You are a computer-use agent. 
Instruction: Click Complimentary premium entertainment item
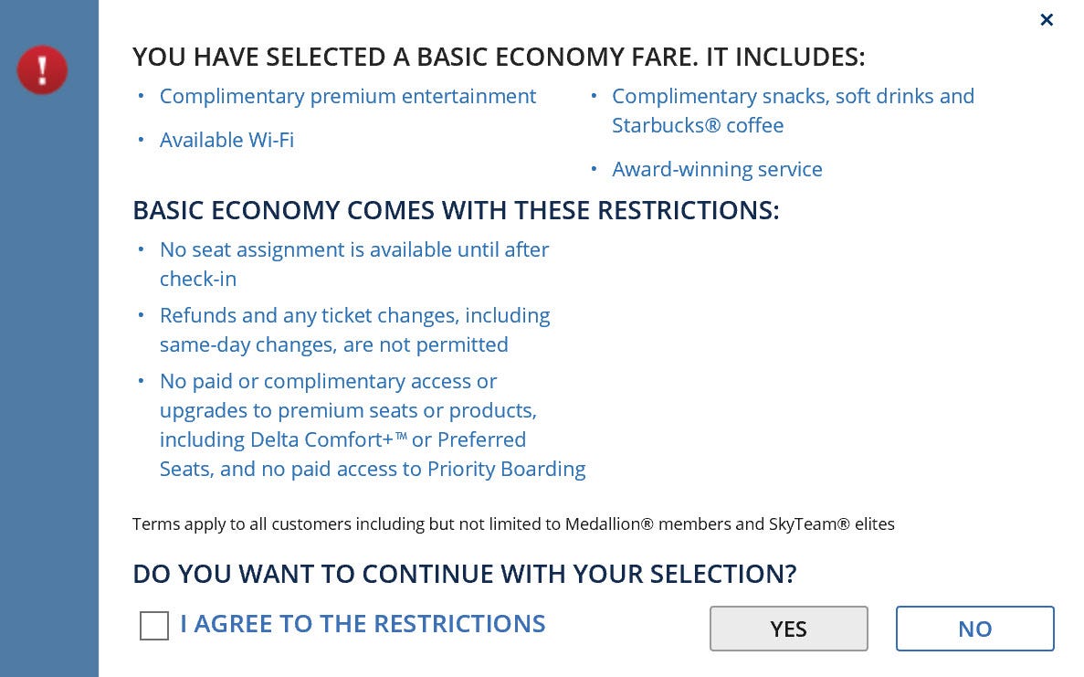(x=347, y=97)
